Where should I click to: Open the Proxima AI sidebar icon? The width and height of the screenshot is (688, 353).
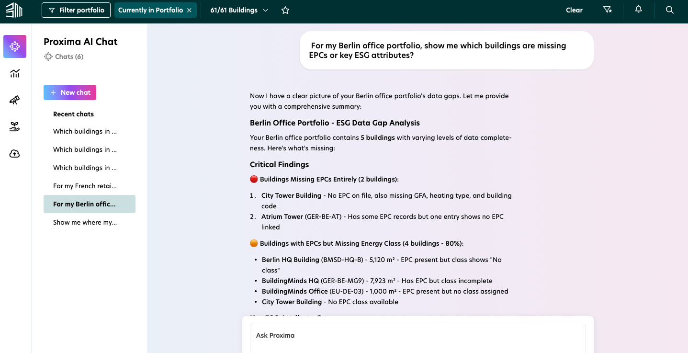tap(15, 46)
